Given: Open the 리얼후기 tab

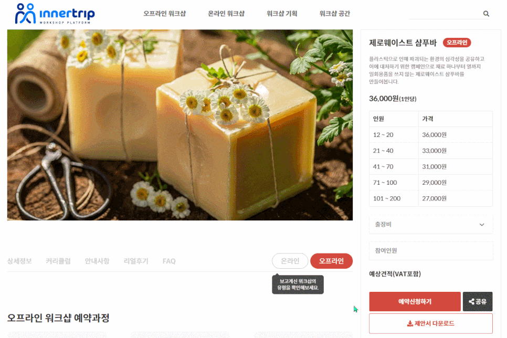Looking at the screenshot, I should pyautogui.click(x=136, y=261).
